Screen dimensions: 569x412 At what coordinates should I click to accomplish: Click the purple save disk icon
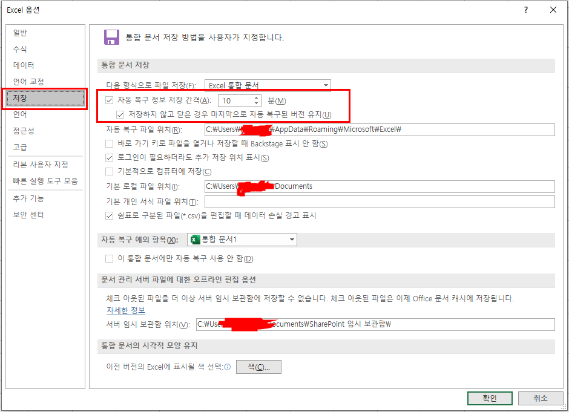click(x=111, y=38)
